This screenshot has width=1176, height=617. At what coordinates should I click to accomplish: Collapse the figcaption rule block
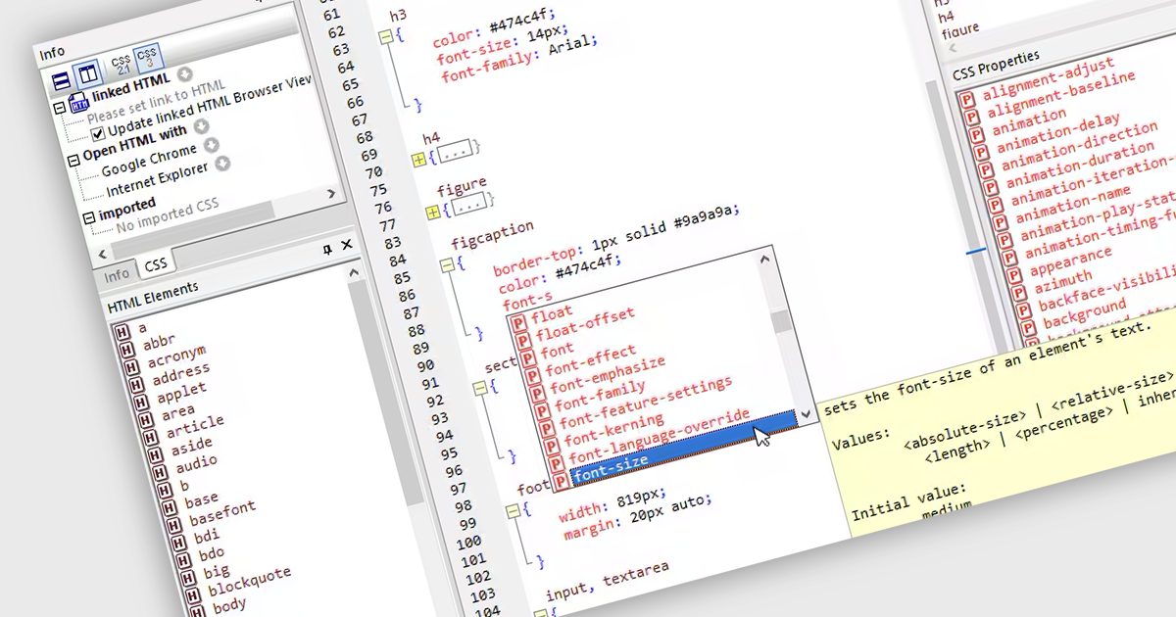pyautogui.click(x=447, y=264)
